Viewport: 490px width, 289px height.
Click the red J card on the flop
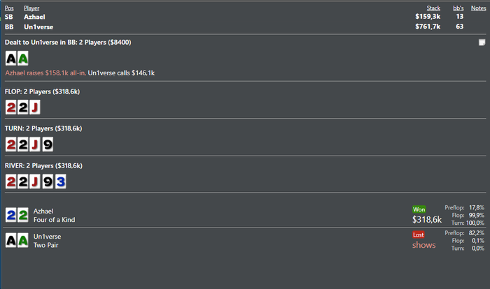35,107
